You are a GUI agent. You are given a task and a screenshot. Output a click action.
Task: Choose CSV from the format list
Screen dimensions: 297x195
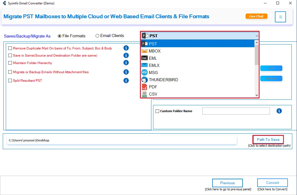coord(153,94)
